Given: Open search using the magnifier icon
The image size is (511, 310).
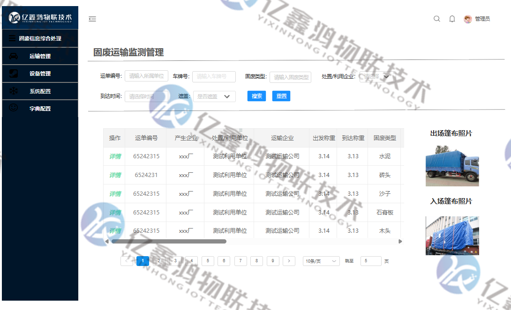Looking at the screenshot, I should (436, 19).
